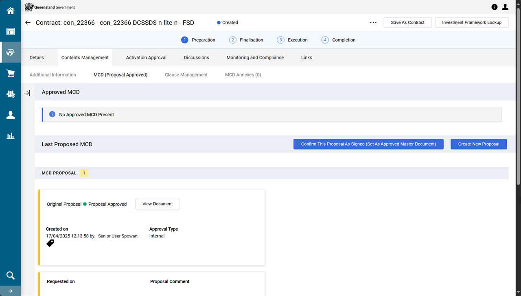Viewport: 521px width, 296px height.
Task: Click the search magnifier icon
Action: [10, 275]
